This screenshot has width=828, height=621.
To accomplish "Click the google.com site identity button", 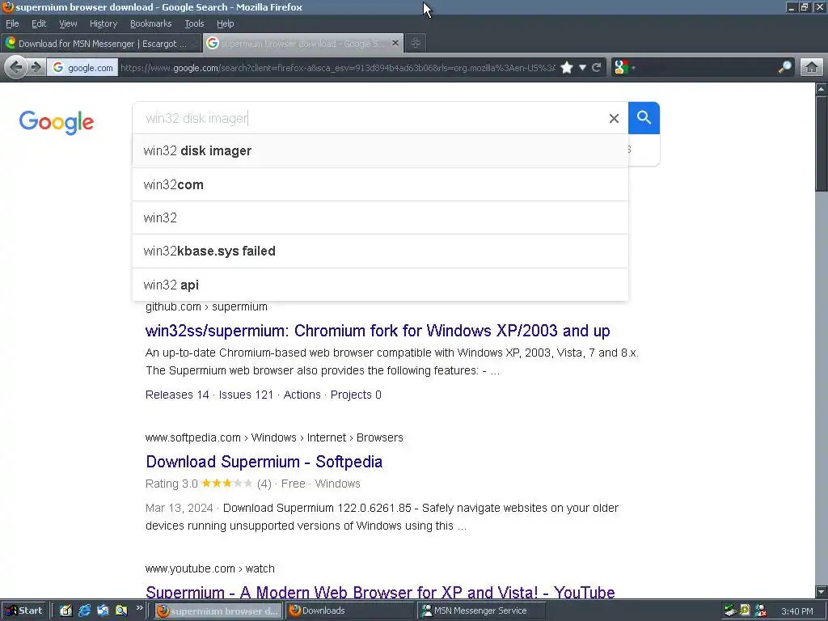I will click(x=82, y=68).
